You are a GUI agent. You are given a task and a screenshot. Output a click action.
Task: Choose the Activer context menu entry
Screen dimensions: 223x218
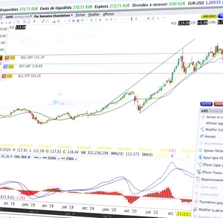click(x=215, y=117)
